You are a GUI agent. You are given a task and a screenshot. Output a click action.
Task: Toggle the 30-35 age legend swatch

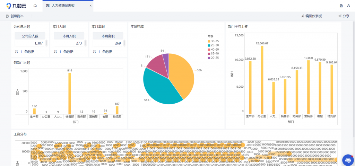pyautogui.click(x=209, y=41)
